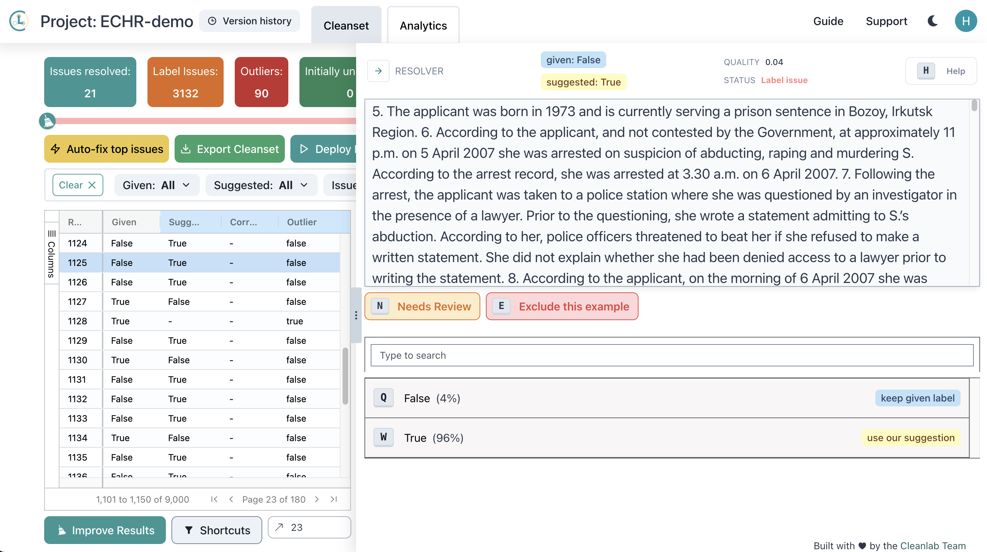Click the Type to search field
Viewport: 987px width, 552px height.
671,356
